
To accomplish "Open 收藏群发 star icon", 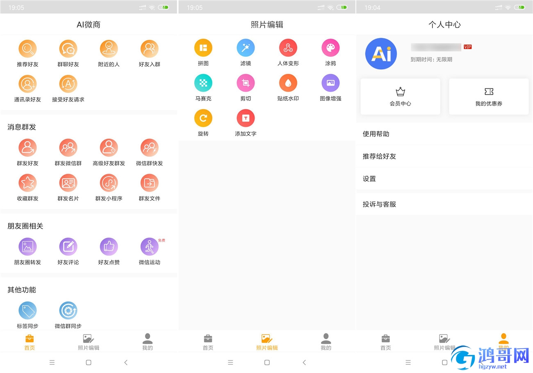I will click(27, 183).
